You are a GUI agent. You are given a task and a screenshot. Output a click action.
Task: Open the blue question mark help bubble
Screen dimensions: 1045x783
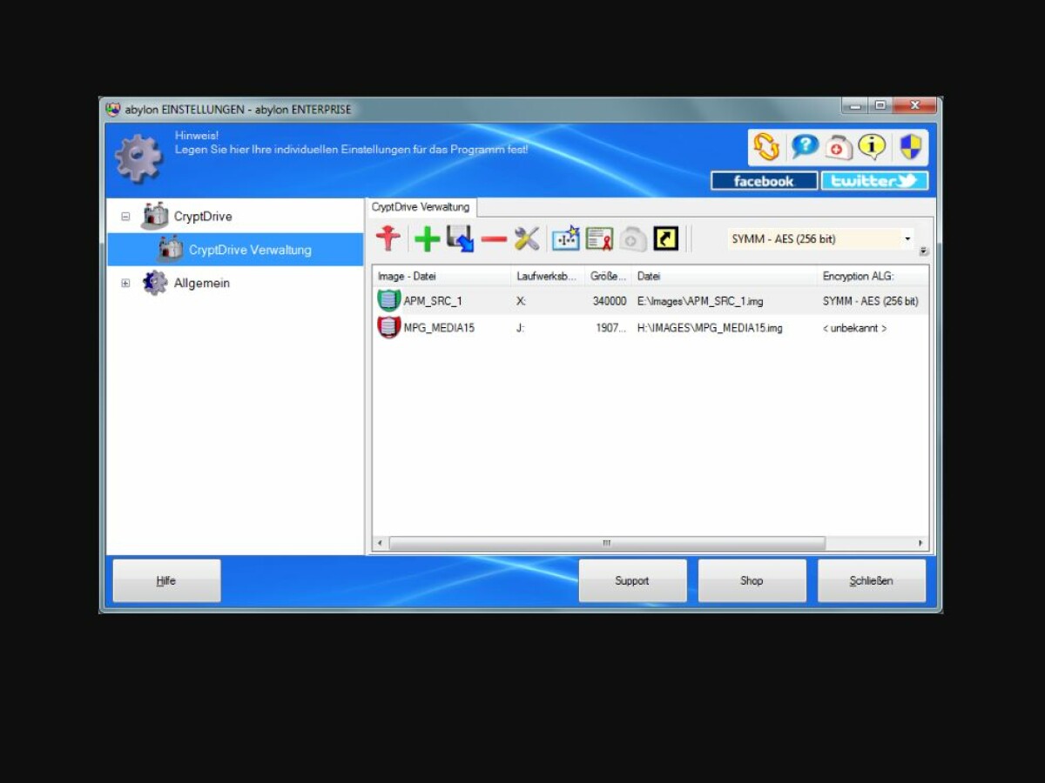coord(804,147)
